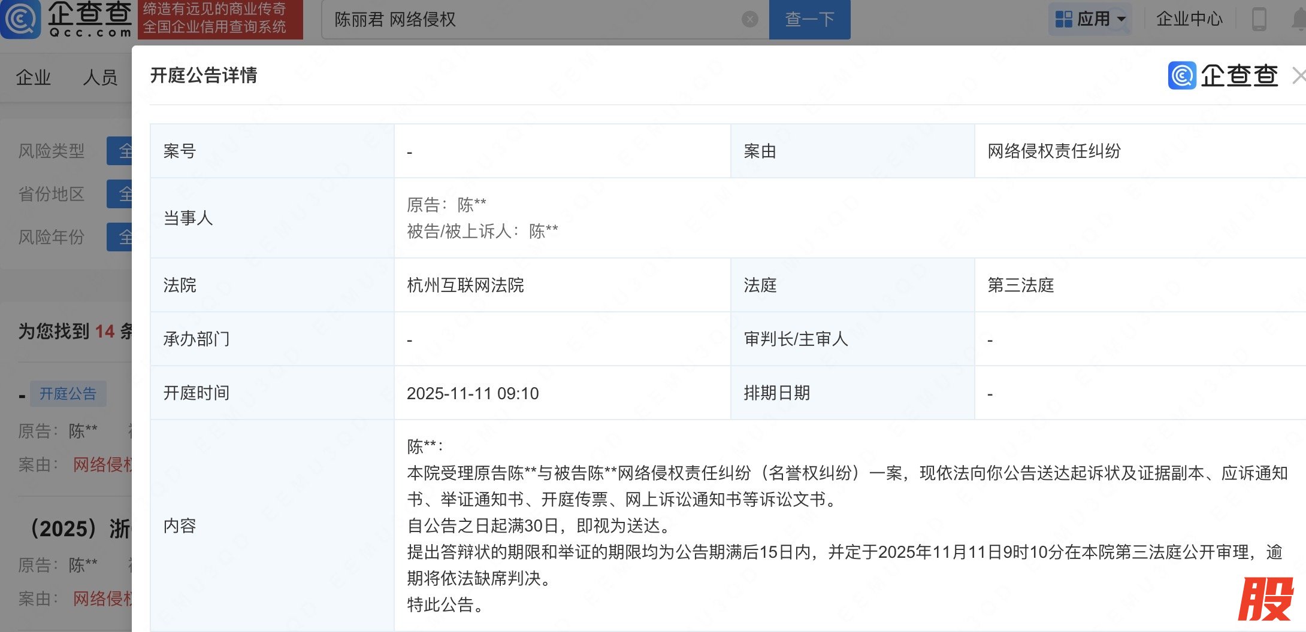Close the 开庭公告详情 dialog
The image size is (1306, 632).
(x=1298, y=76)
